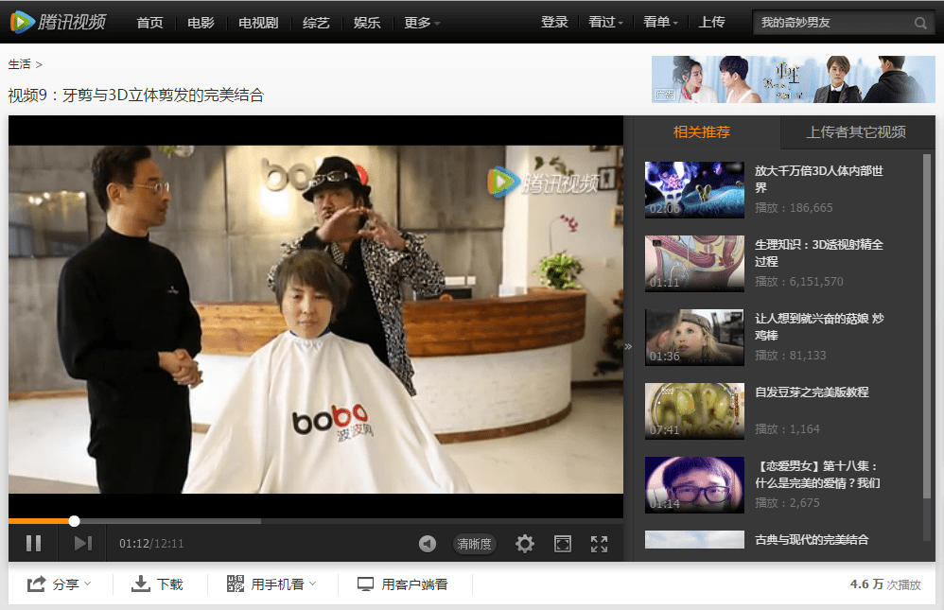
Task: Click the 播放：2,675 play count
Action: point(788,503)
